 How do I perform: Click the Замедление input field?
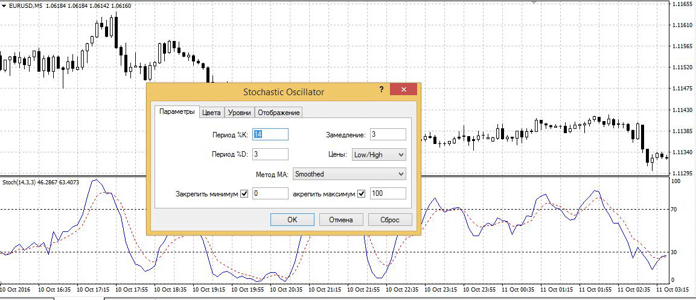388,134
